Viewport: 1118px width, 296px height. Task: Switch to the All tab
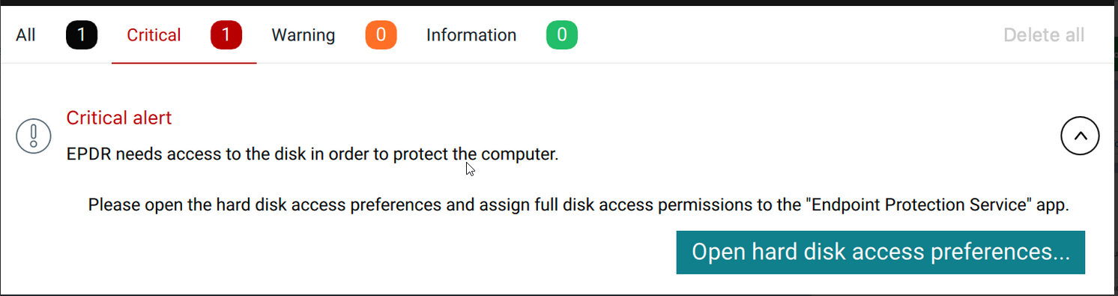25,35
